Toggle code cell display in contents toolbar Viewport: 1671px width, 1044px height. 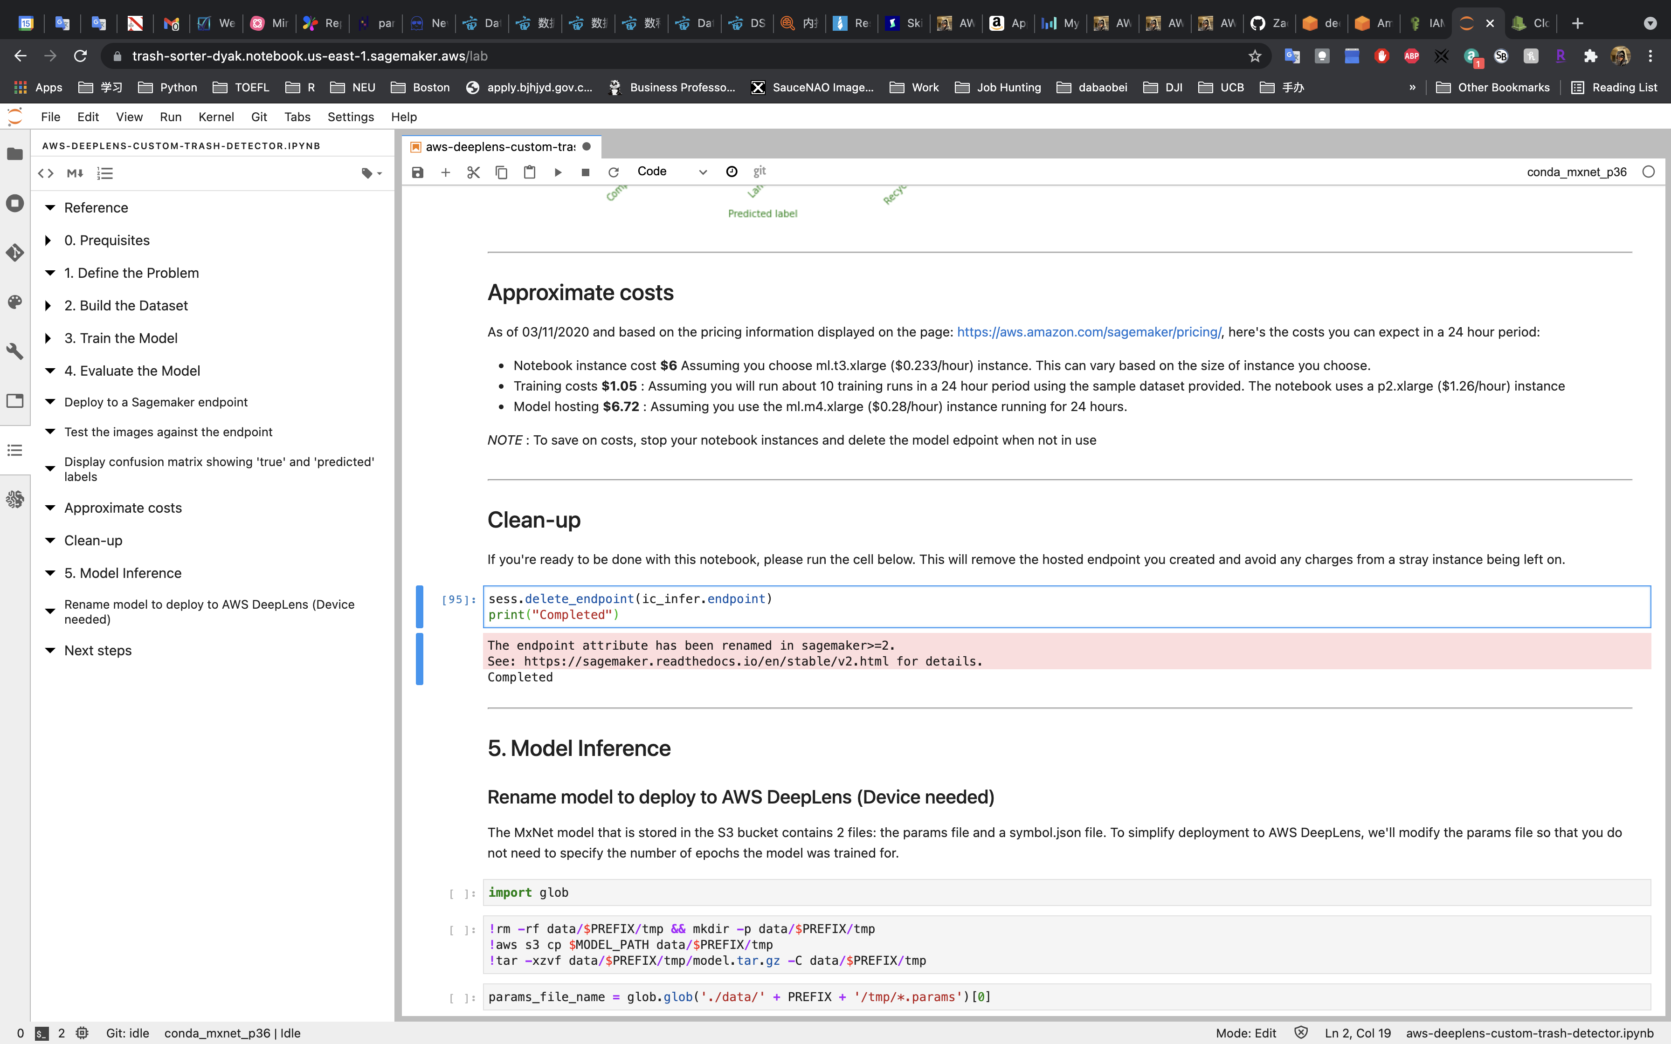46,173
